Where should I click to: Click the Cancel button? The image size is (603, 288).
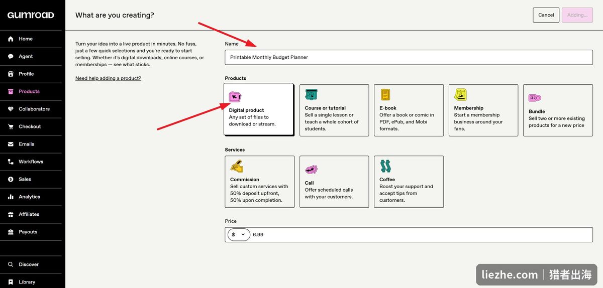pos(546,15)
